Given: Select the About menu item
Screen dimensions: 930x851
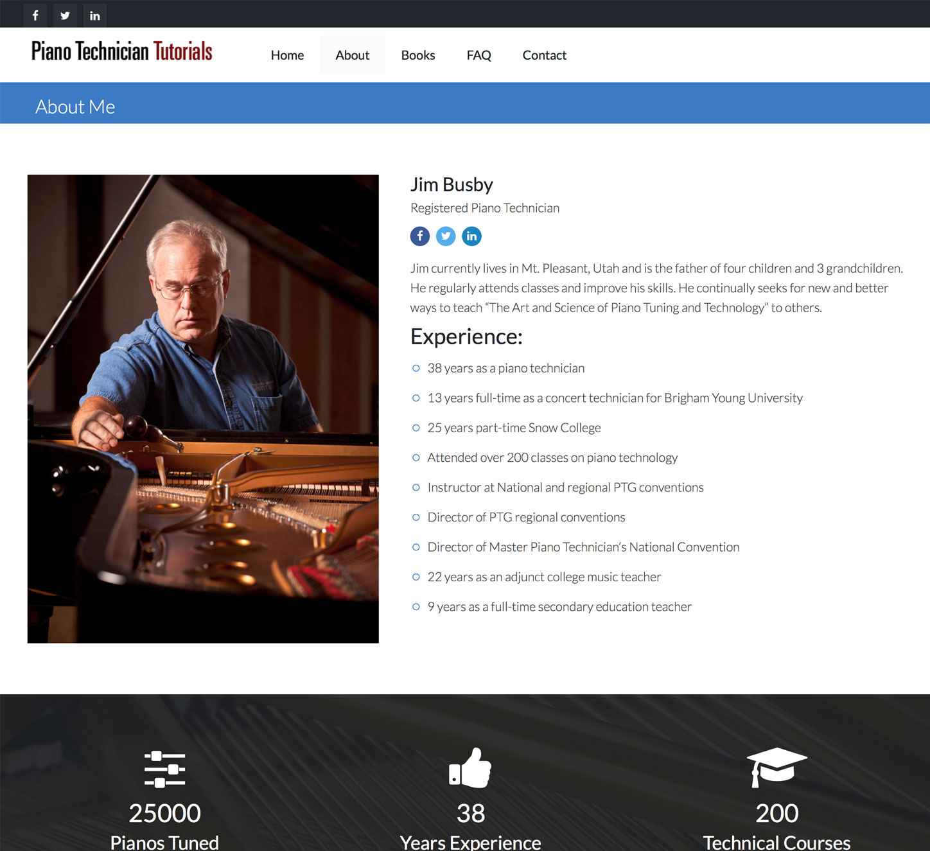Looking at the screenshot, I should tap(353, 55).
